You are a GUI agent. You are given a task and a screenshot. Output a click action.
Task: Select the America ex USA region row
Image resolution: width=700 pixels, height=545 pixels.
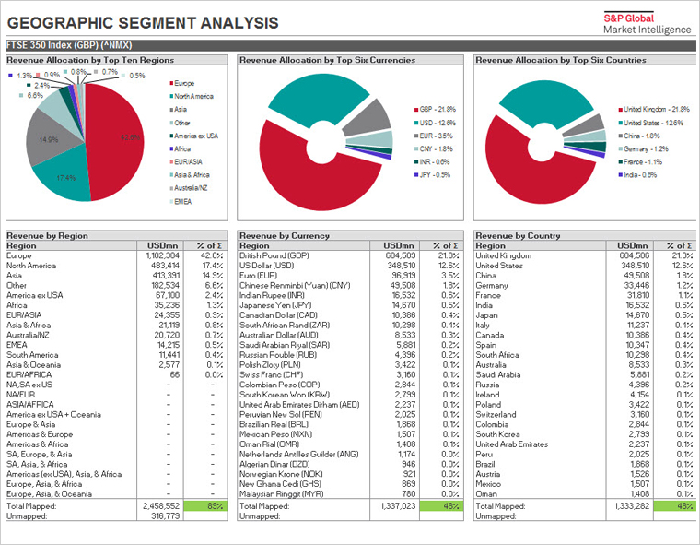point(117,295)
